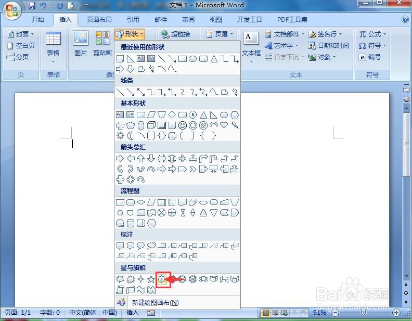Choose the 4-point star shape
Viewport: 412px width, 321px height.
[x=141, y=279]
